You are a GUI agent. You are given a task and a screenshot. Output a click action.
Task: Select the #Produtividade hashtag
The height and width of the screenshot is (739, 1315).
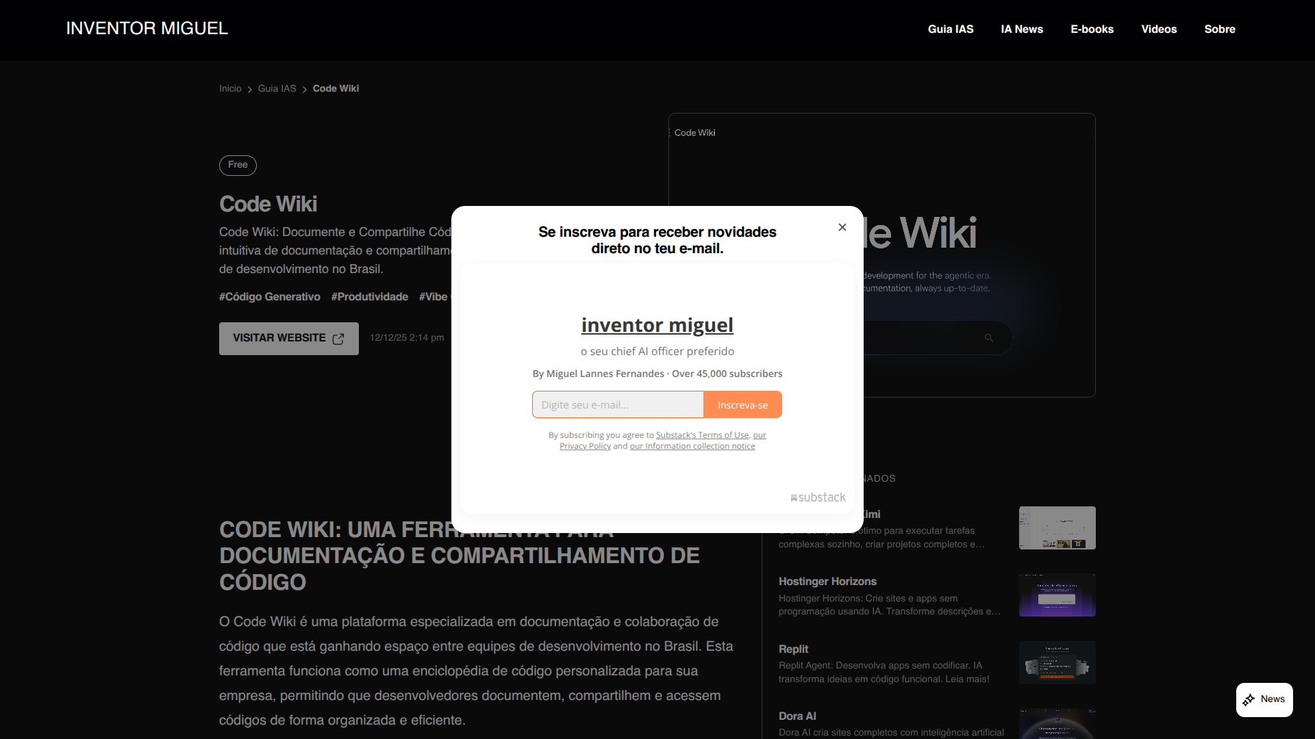tap(369, 296)
